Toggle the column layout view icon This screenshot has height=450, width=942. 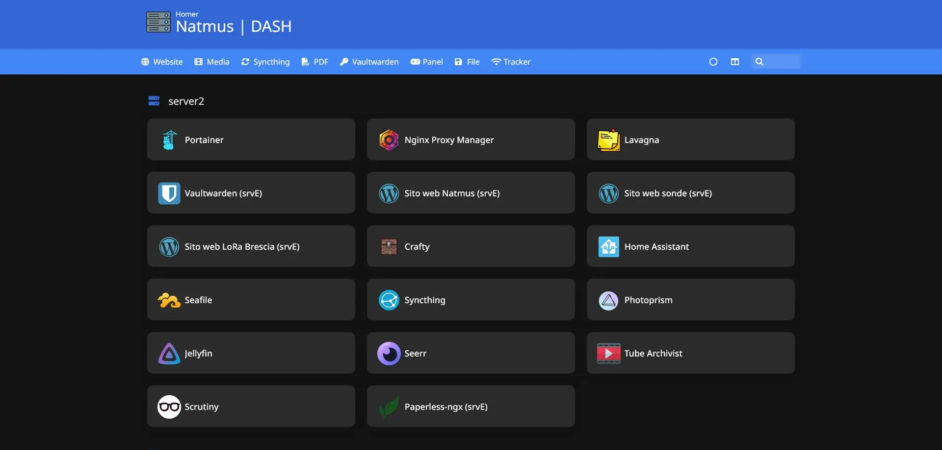pos(734,62)
